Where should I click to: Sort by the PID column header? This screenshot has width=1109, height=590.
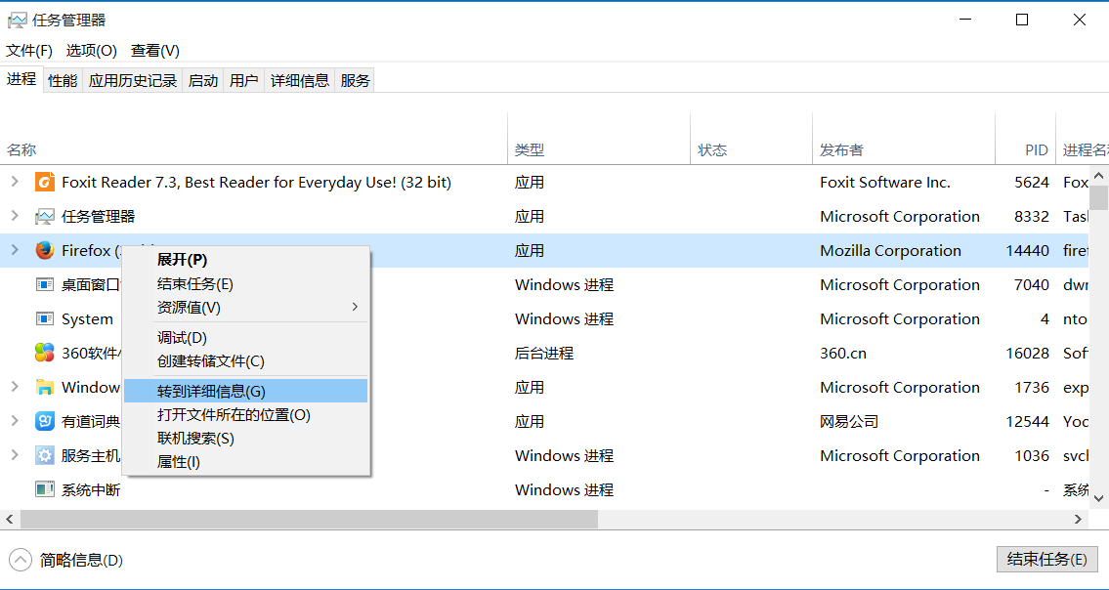[1026, 139]
